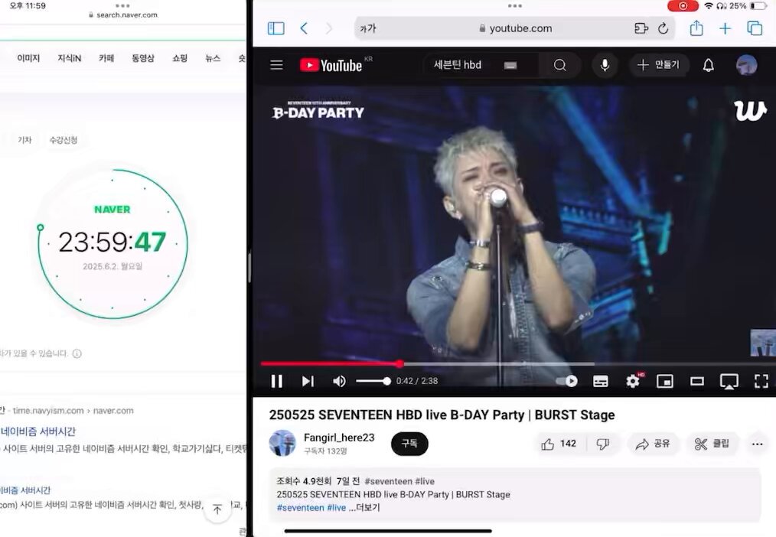This screenshot has height=537, width=776.
Task: Open YouTube notifications bell
Action: coord(708,65)
